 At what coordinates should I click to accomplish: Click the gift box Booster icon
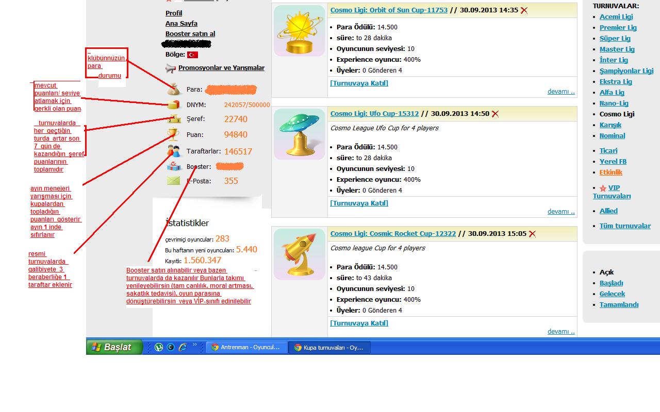174,166
